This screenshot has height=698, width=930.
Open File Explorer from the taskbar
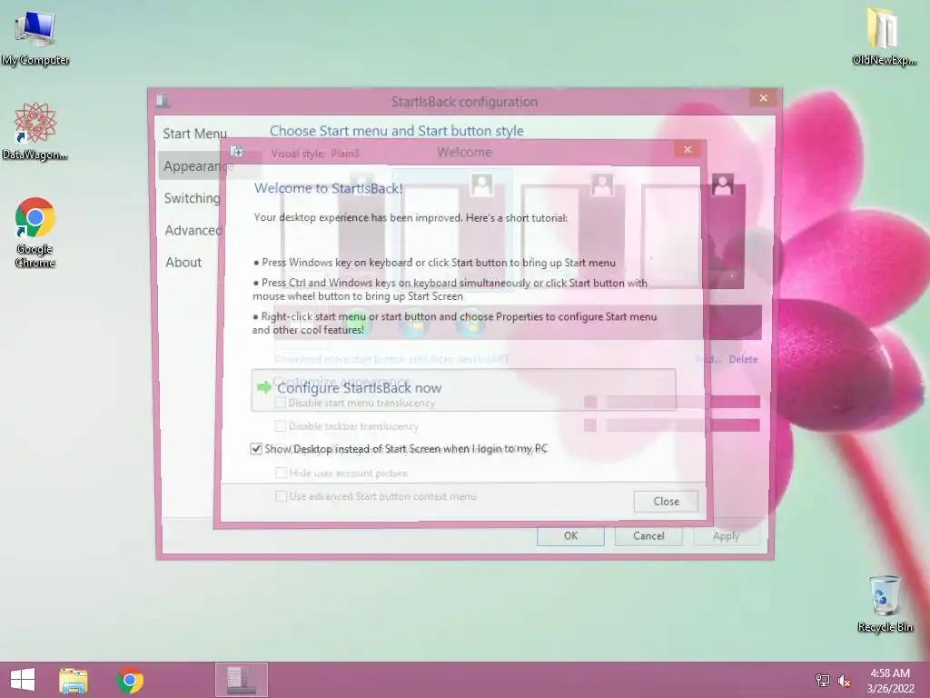(x=74, y=680)
